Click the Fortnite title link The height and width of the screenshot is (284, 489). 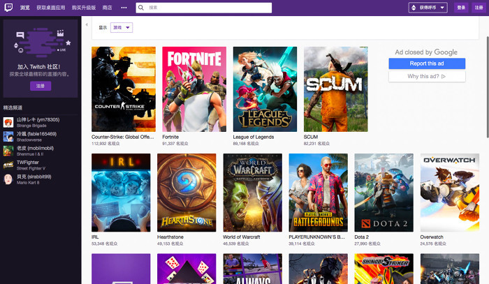(170, 137)
